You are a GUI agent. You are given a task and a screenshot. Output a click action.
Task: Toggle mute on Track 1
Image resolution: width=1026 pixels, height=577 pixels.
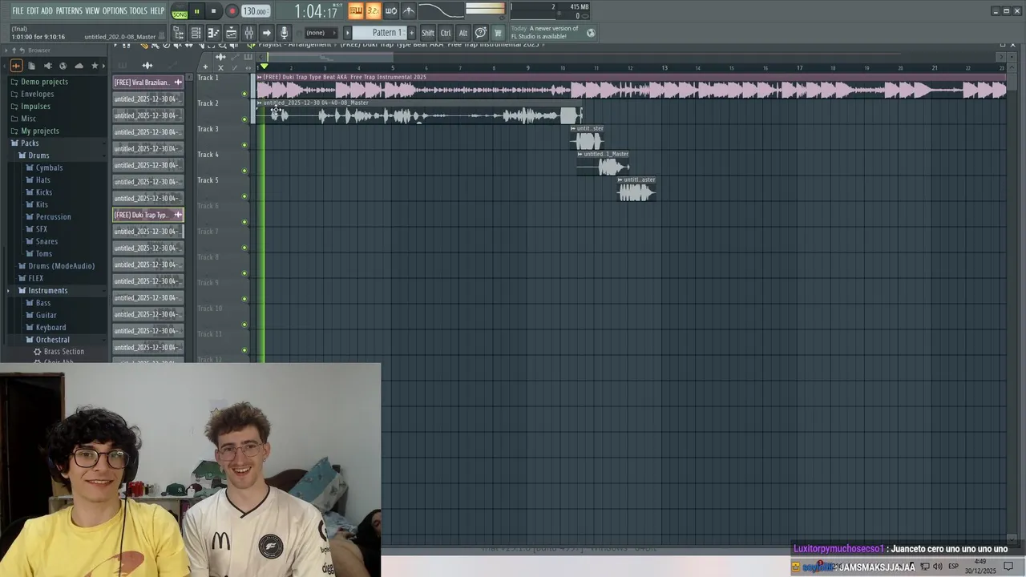244,94
